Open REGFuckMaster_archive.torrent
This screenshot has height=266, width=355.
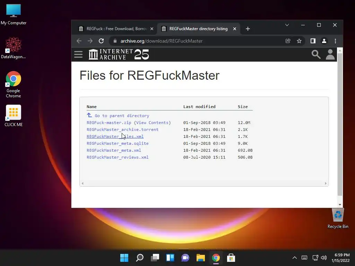click(122, 130)
